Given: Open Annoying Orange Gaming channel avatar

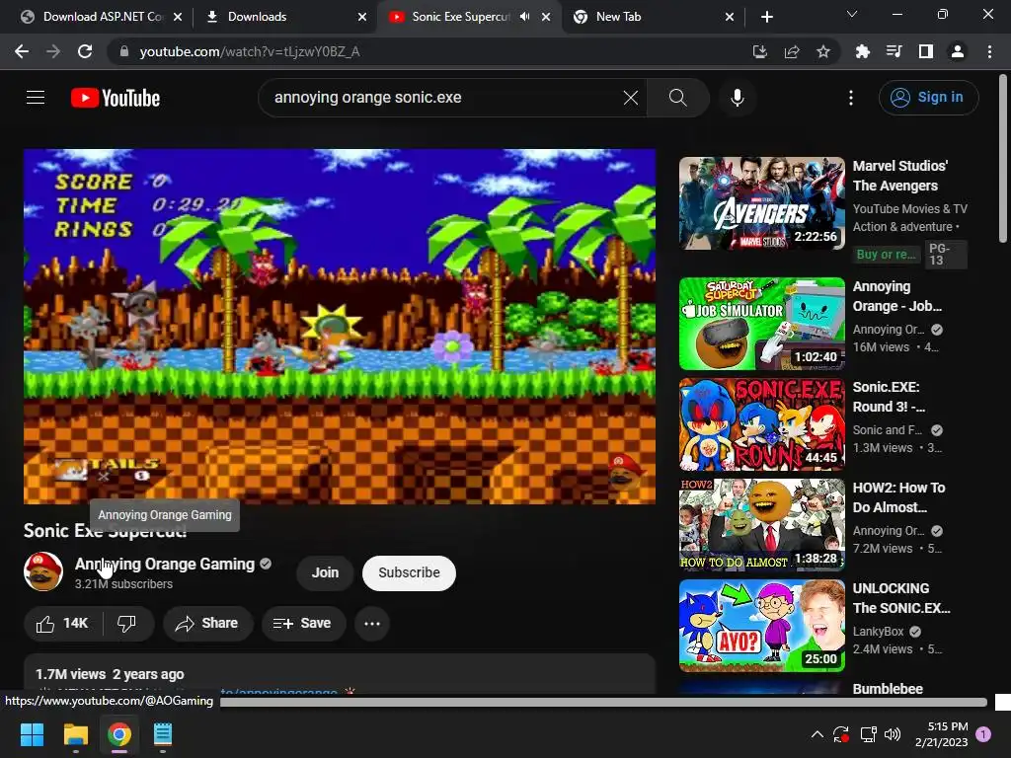Looking at the screenshot, I should click(x=43, y=571).
